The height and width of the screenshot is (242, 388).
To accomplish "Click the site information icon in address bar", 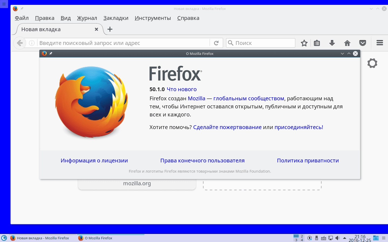I will (32, 43).
